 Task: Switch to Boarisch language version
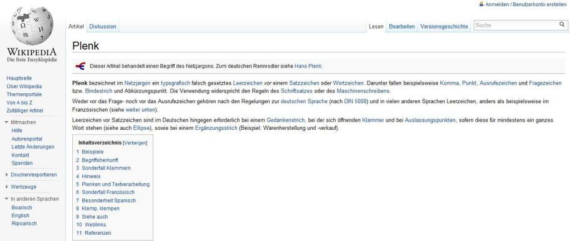point(22,207)
